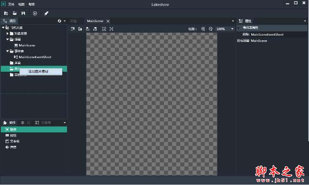Switch to the layers tab

pyautogui.click(x=25, y=123)
